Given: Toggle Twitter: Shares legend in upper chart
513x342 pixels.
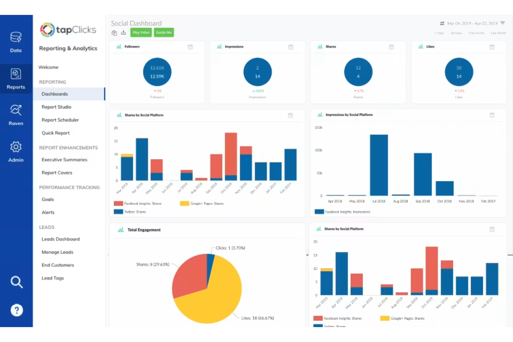Looking at the screenshot, I should pyautogui.click(x=130, y=212).
